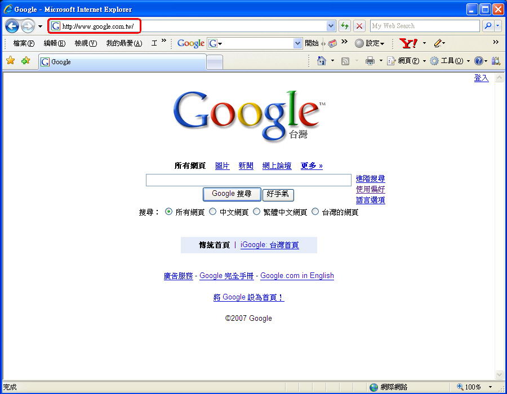The width and height of the screenshot is (507, 394).
Task: Click the Internet Explorer logo in the title bar
Action: click(x=8, y=9)
